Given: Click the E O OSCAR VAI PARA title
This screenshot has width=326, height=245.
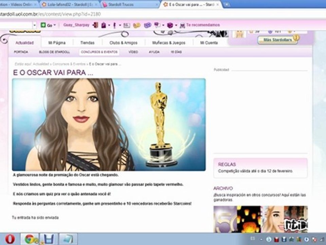Looking at the screenshot, I should [53, 72].
